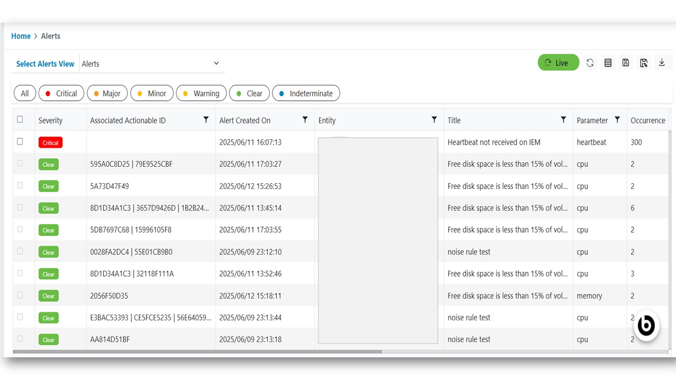
Task: Click ID cell '8D1D34A1C3 | 32118F111A'
Action: click(132, 274)
